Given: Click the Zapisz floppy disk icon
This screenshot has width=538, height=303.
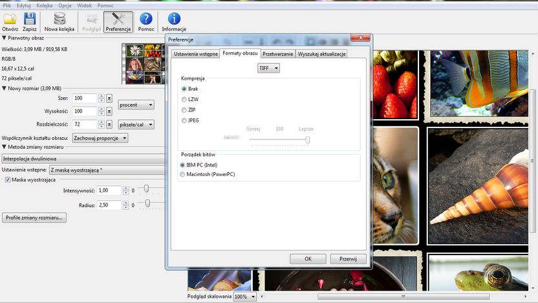Looking at the screenshot, I should point(30,19).
